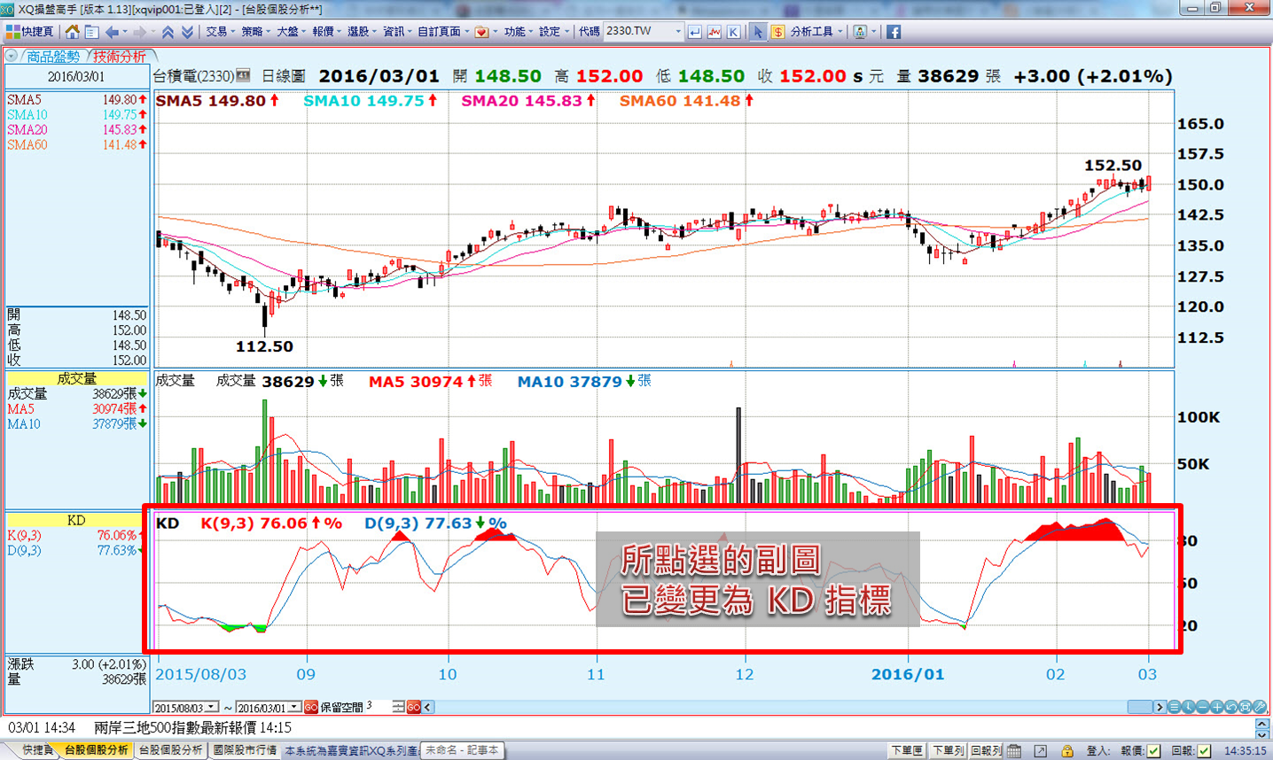The height and width of the screenshot is (760, 1273).
Task: Open the 資訊 dropdown menu
Action: [x=397, y=32]
